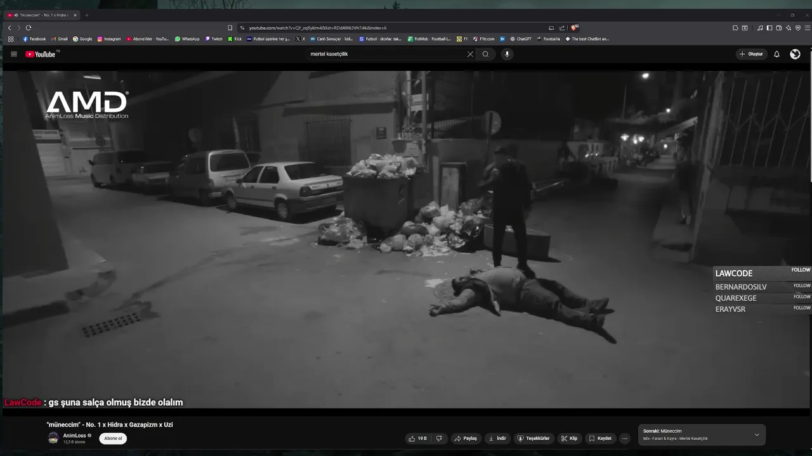Image resolution: width=812 pixels, height=456 pixels.
Task: Open the Leo AI sparkle icon
Action: pyautogui.click(x=789, y=28)
